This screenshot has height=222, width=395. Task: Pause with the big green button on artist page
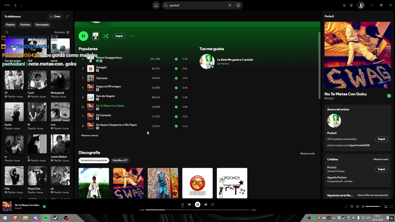tap(83, 36)
